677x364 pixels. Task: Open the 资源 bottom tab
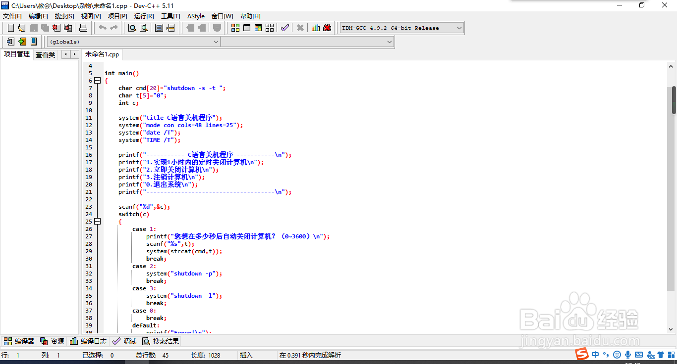pyautogui.click(x=53, y=341)
